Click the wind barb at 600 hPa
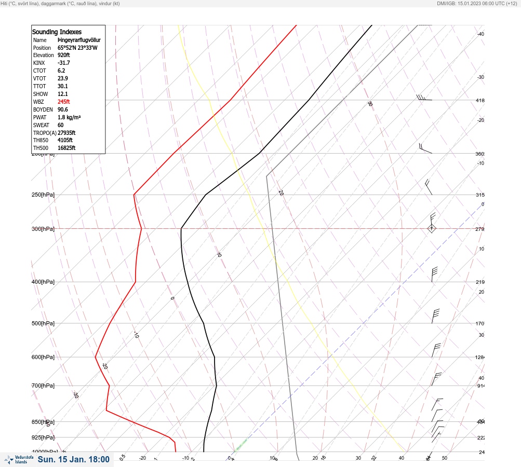The width and height of the screenshot is (521, 467). (x=436, y=350)
